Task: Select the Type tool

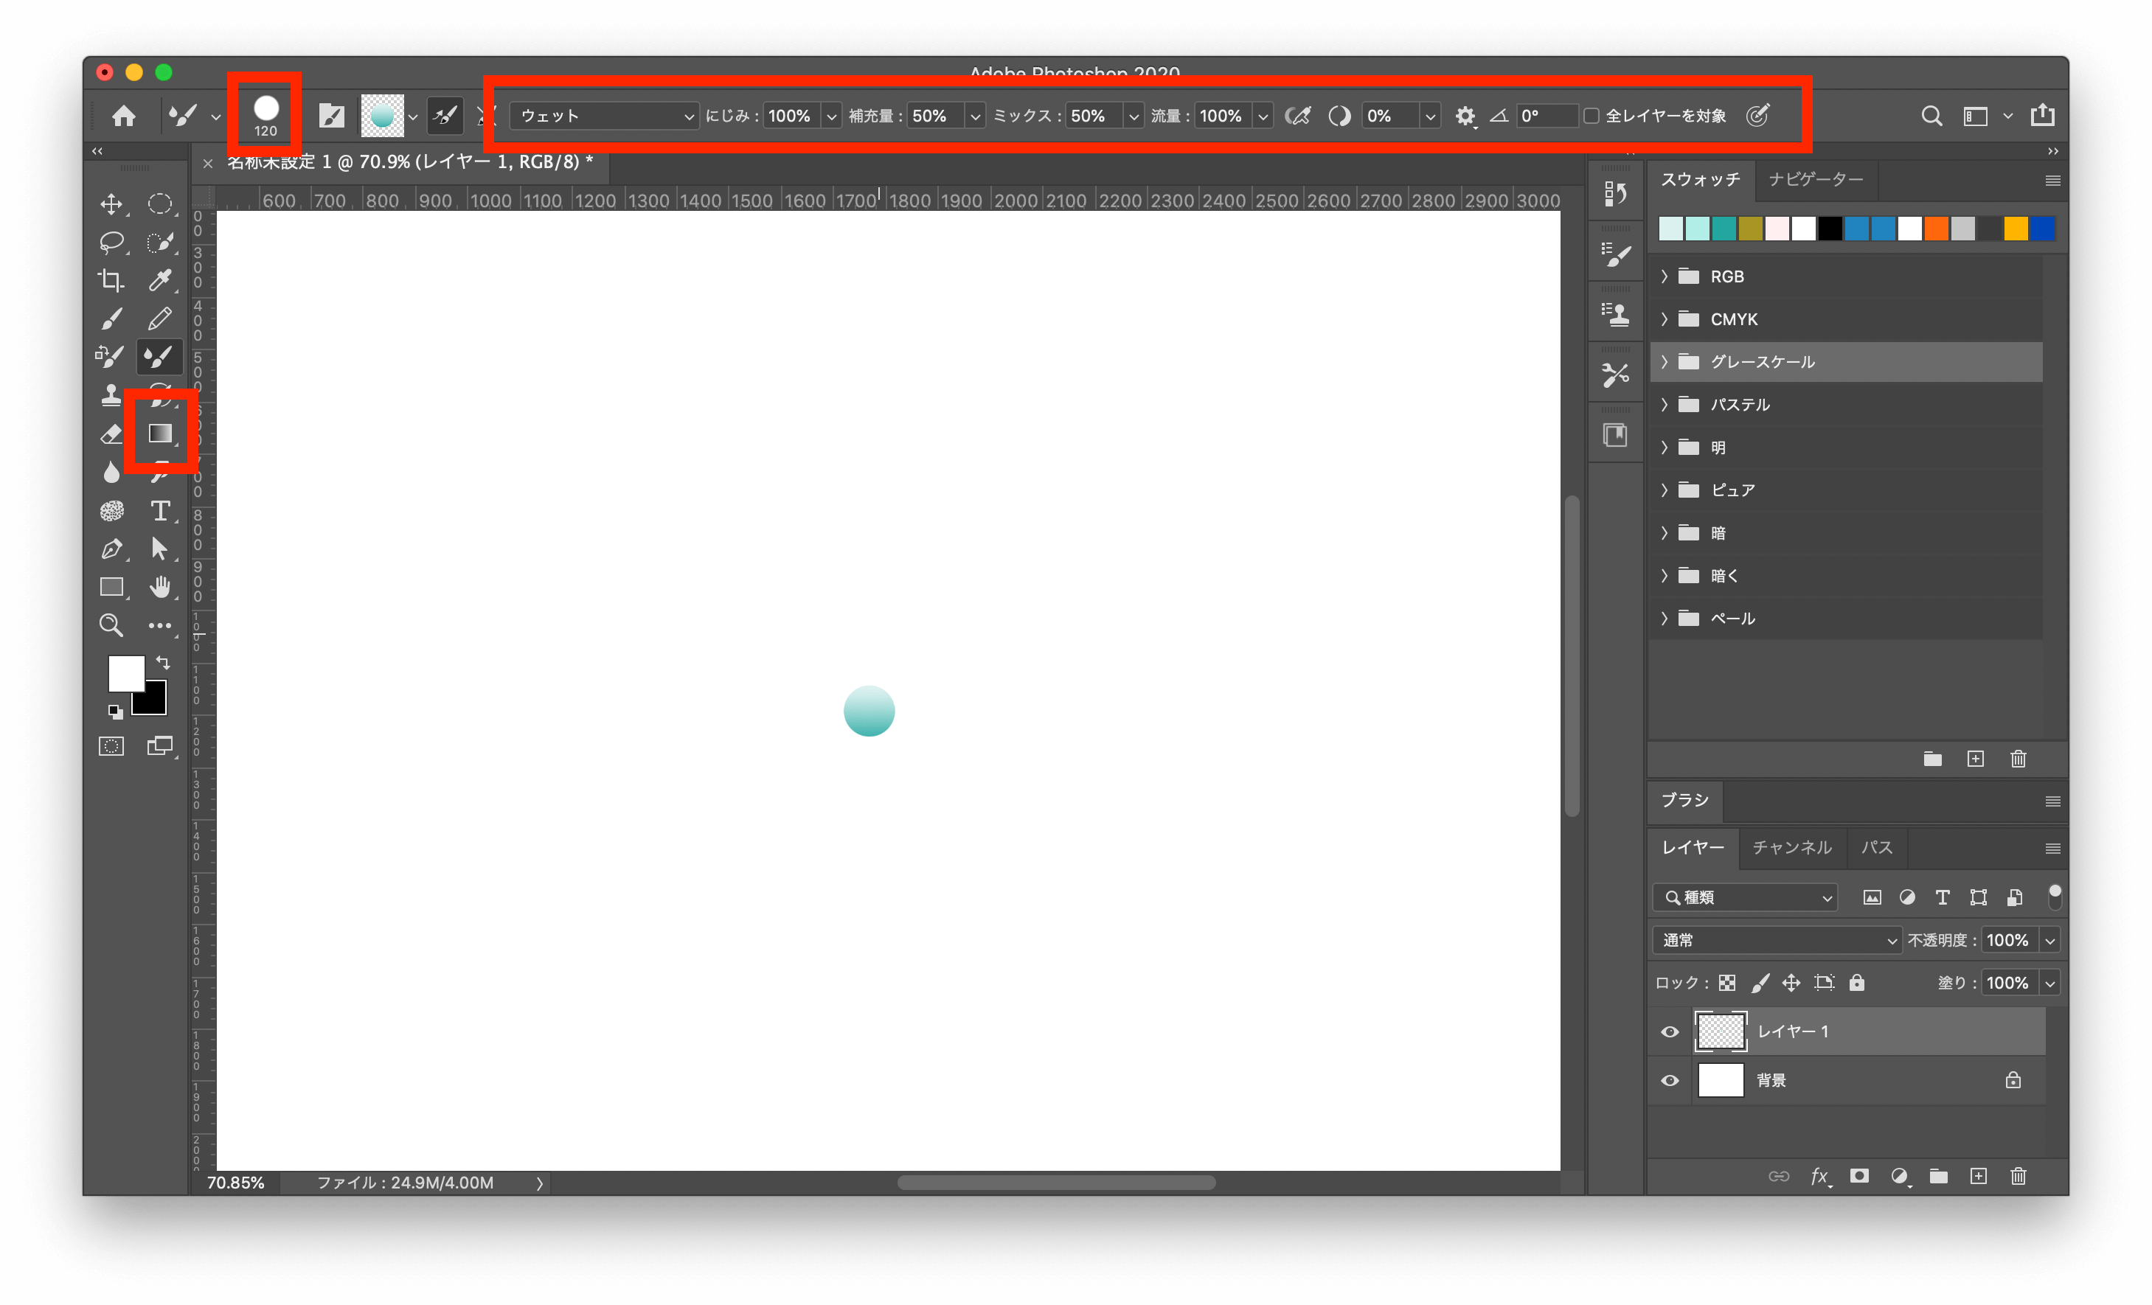Action: click(160, 511)
